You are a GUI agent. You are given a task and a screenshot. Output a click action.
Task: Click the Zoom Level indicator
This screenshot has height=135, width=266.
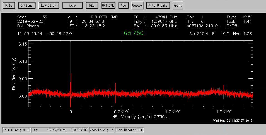coord(102,130)
